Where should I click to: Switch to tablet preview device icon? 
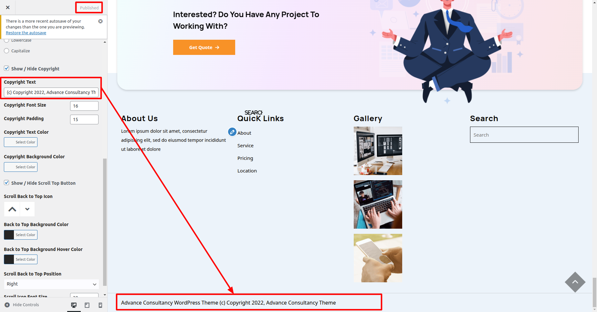(x=87, y=305)
